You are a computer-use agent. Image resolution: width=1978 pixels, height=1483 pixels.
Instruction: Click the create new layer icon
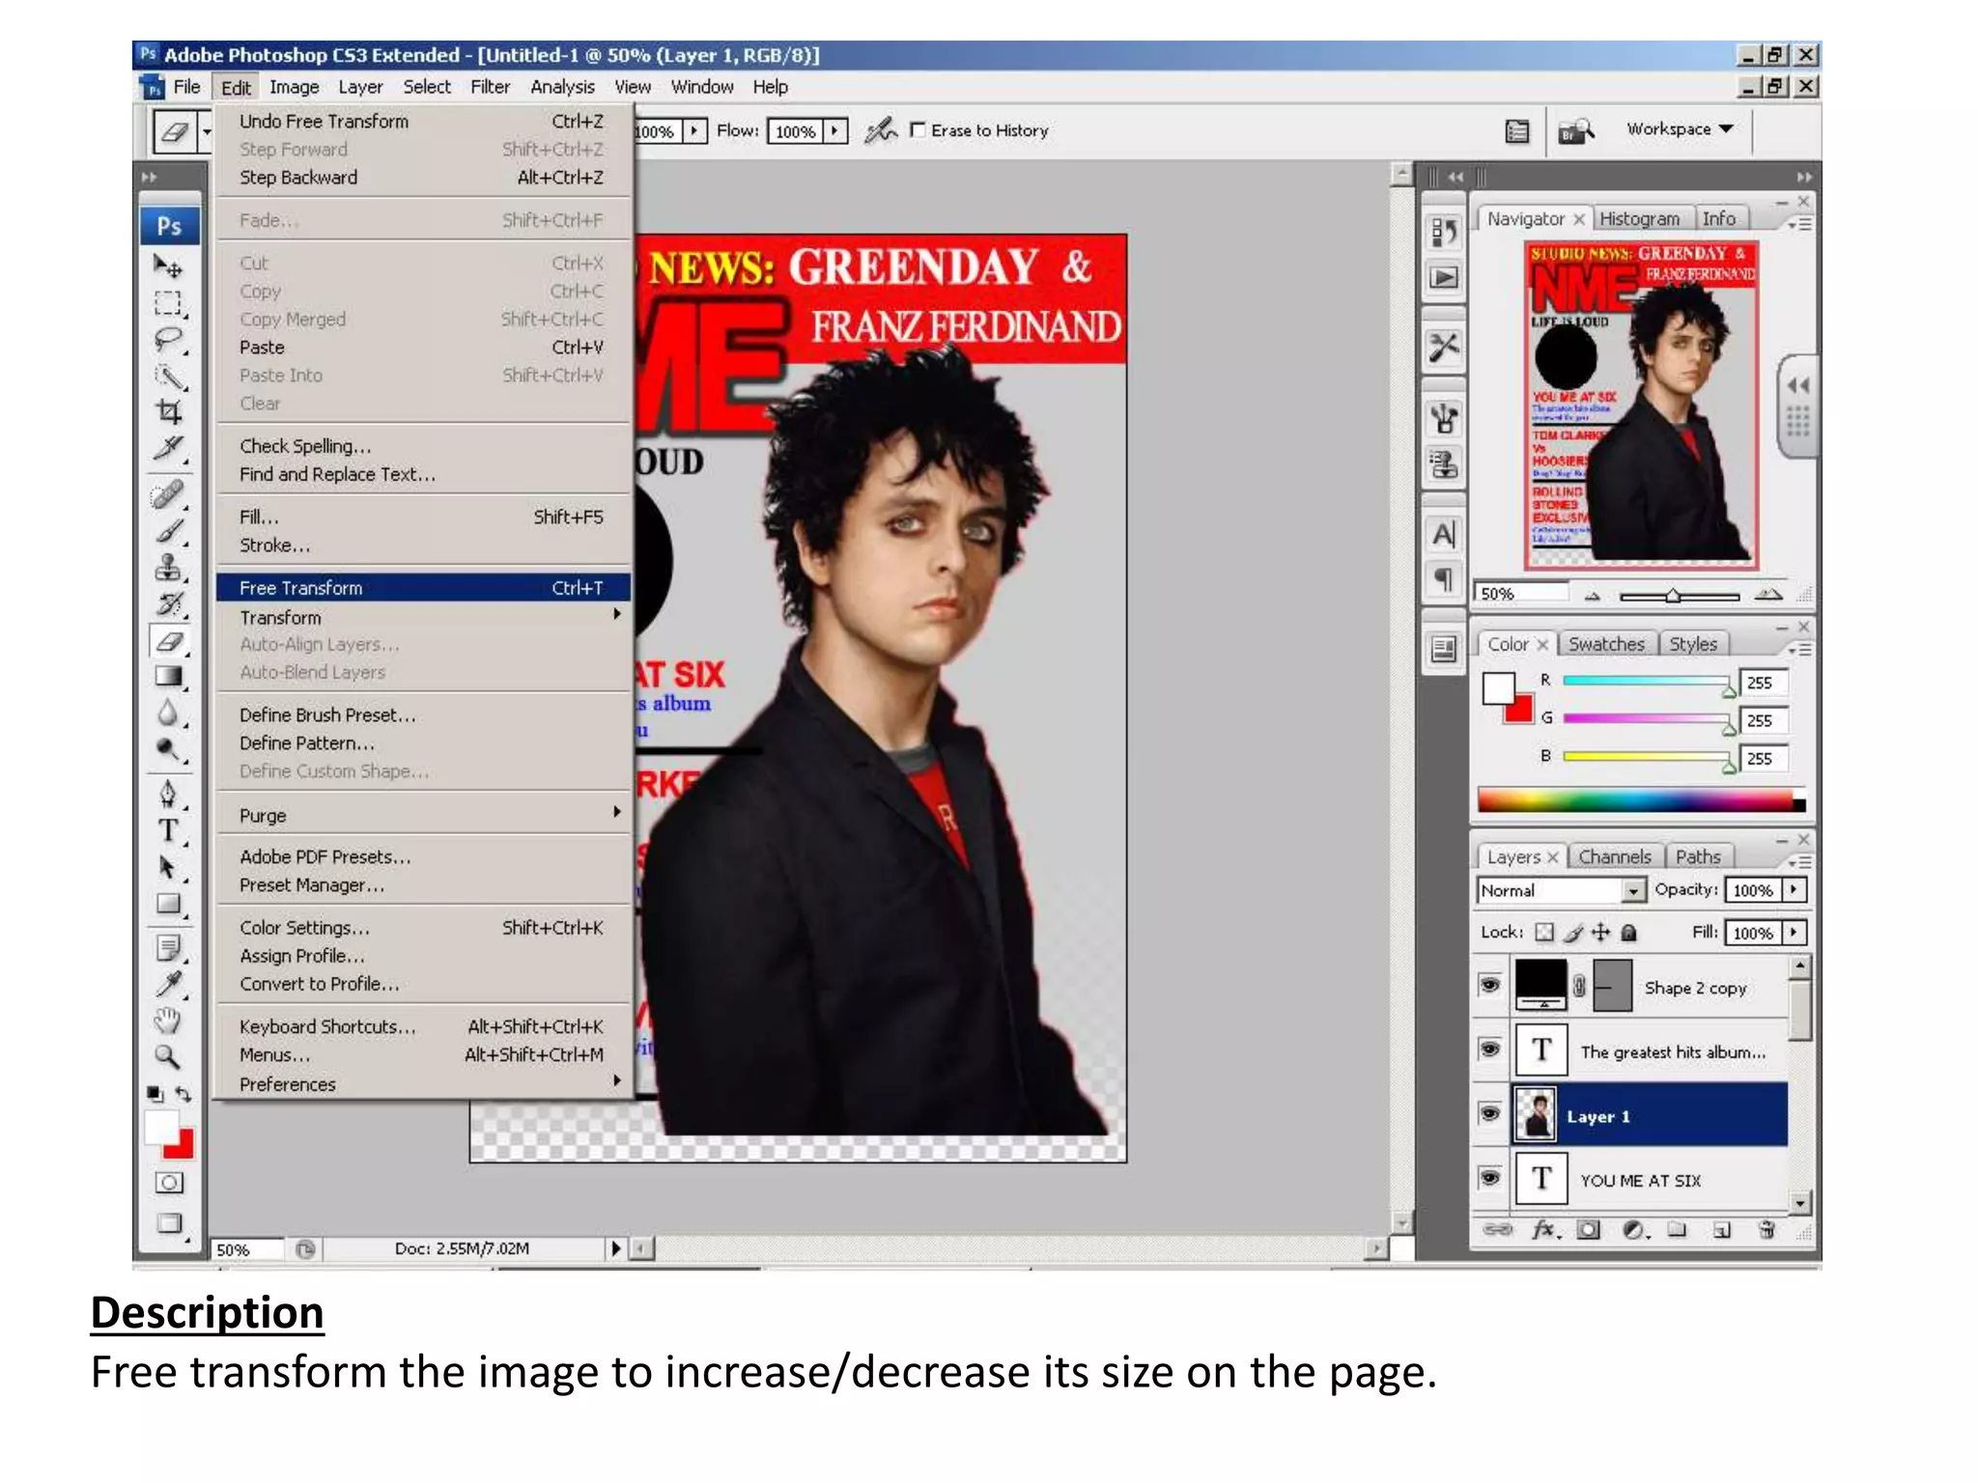pyautogui.click(x=1722, y=1229)
